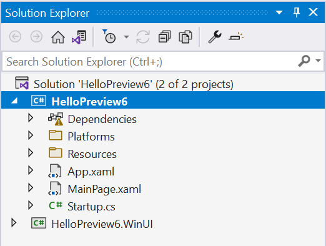Screen dimensions: 326x246
Task: Click the green C# icon for Startup.cs
Action: click(x=56, y=205)
